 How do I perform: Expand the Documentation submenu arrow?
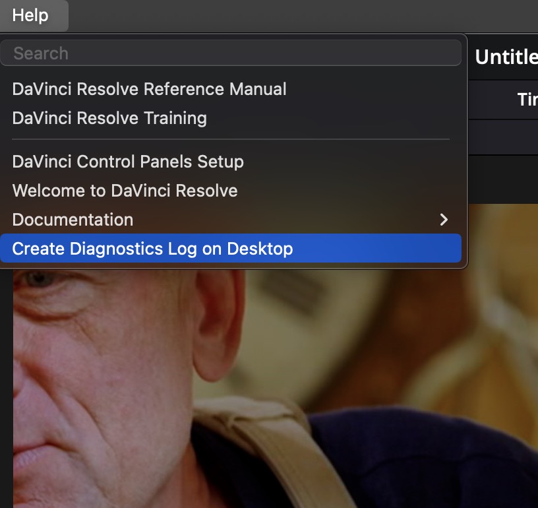444,220
